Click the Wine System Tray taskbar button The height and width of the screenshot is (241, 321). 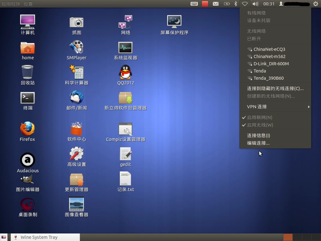pyautogui.click(x=45, y=237)
